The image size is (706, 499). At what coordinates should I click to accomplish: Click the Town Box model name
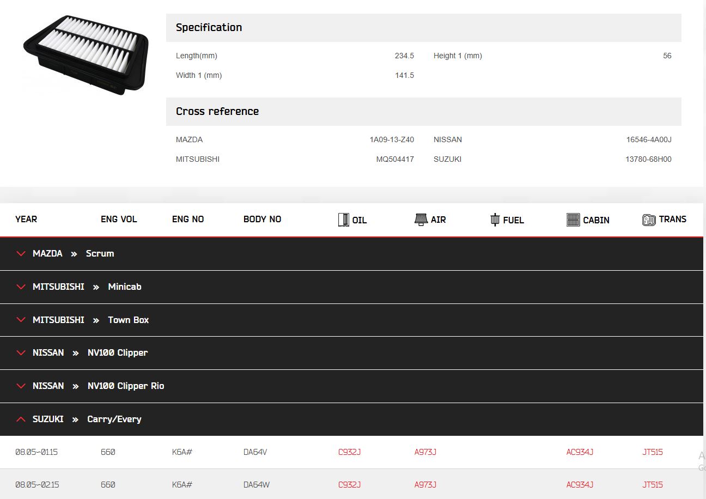click(129, 320)
